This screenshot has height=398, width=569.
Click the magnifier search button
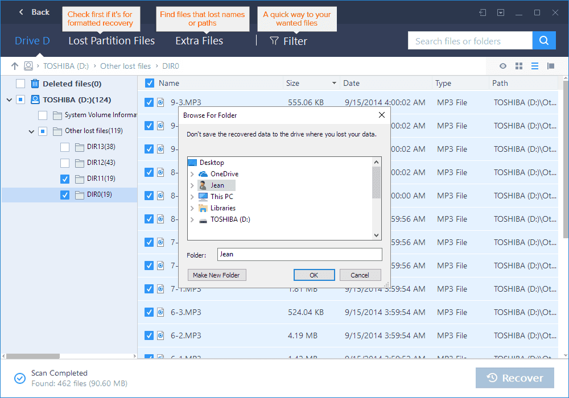(x=544, y=41)
